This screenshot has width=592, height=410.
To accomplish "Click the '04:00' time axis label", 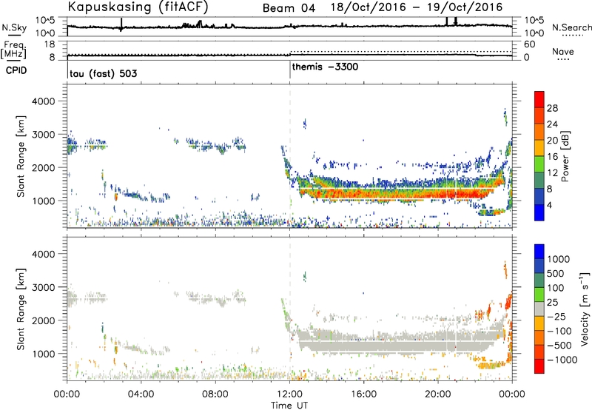I will 141,394.
